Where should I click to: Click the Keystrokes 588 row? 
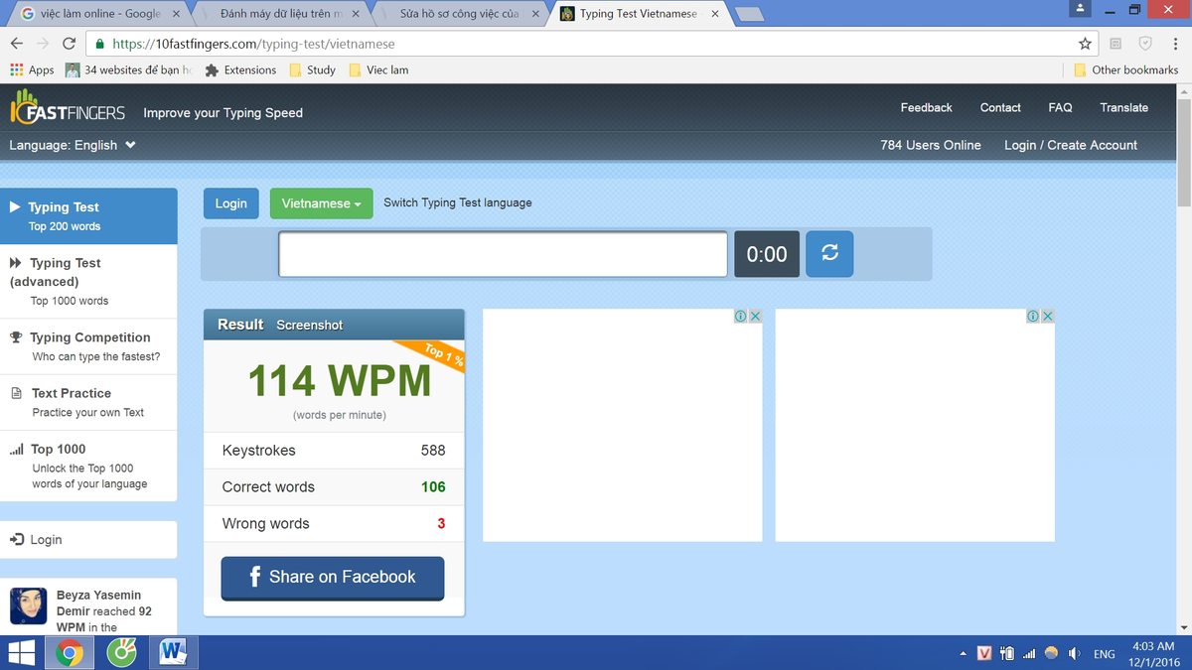[334, 451]
